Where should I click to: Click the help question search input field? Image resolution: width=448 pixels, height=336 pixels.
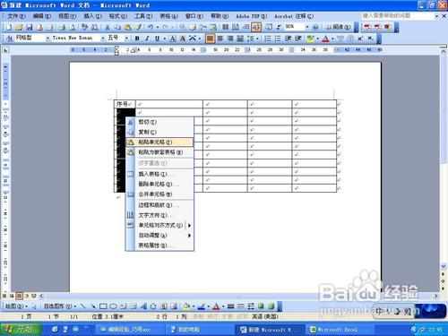pos(398,16)
